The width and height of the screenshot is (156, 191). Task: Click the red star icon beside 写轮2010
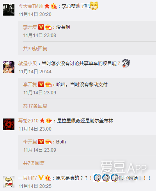click(x=42, y=121)
